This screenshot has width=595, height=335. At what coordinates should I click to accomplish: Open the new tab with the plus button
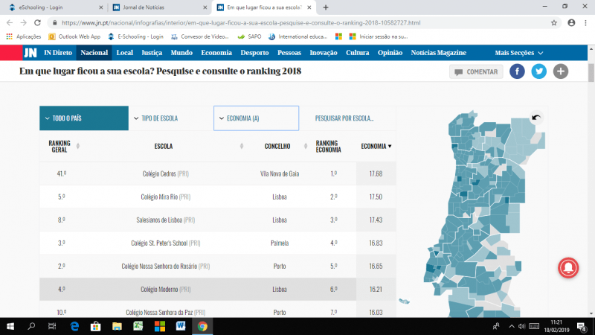[326, 7]
